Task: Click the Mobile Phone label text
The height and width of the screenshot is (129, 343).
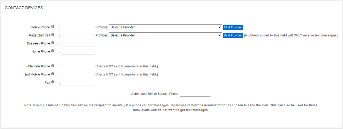Action: tap(40, 27)
